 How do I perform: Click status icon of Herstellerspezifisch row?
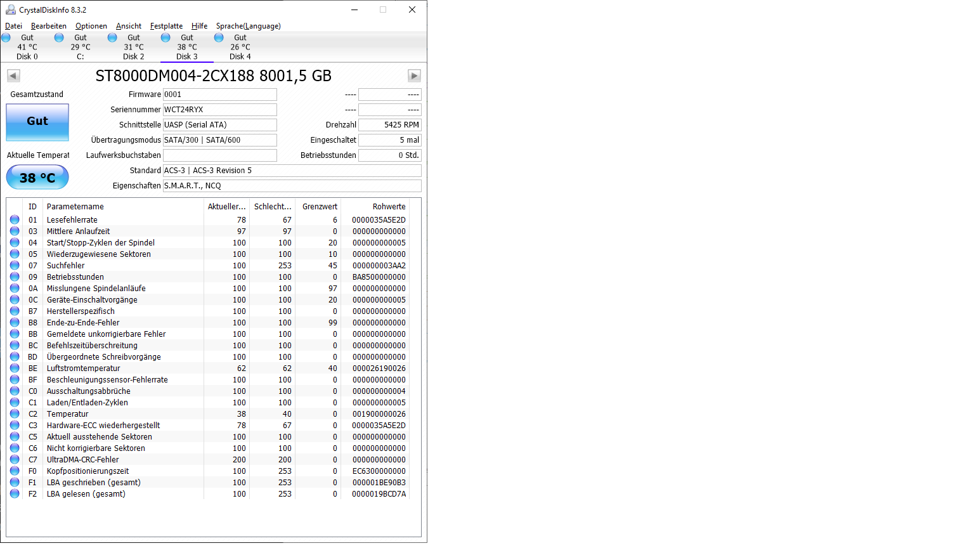(15, 311)
